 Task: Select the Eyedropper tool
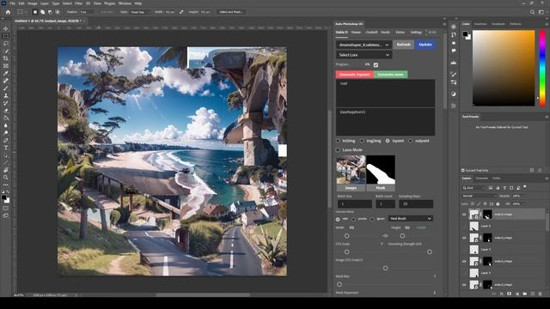coord(6,73)
